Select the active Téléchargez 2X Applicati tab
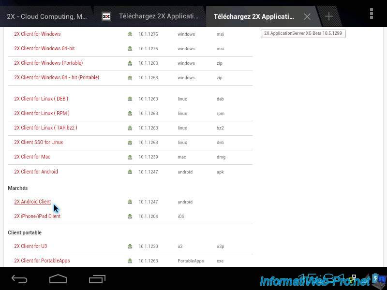Image resolution: width=387 pixels, height=290 pixels. coord(253,16)
